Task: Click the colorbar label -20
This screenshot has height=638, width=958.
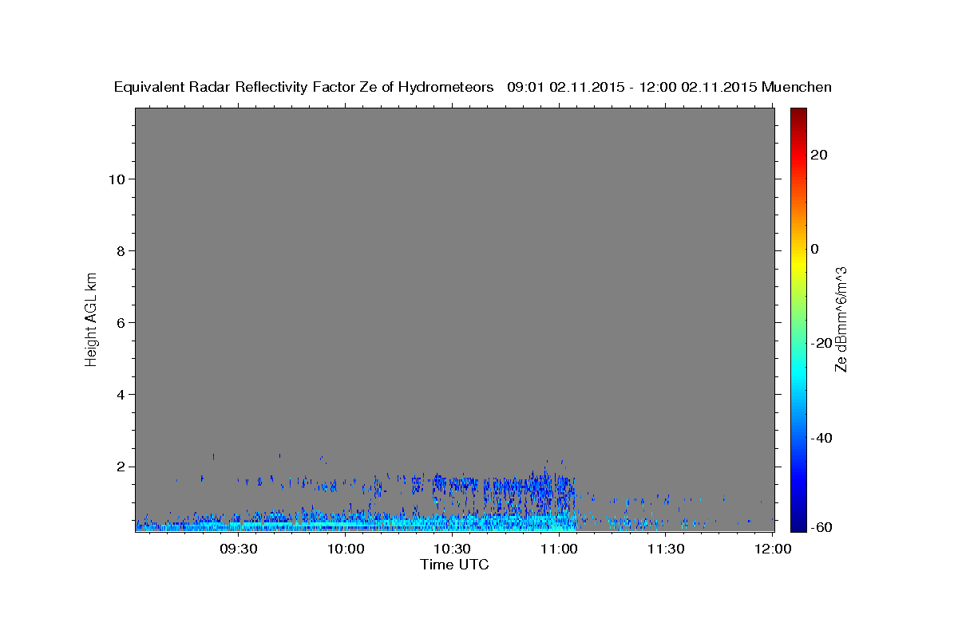Action: point(821,343)
